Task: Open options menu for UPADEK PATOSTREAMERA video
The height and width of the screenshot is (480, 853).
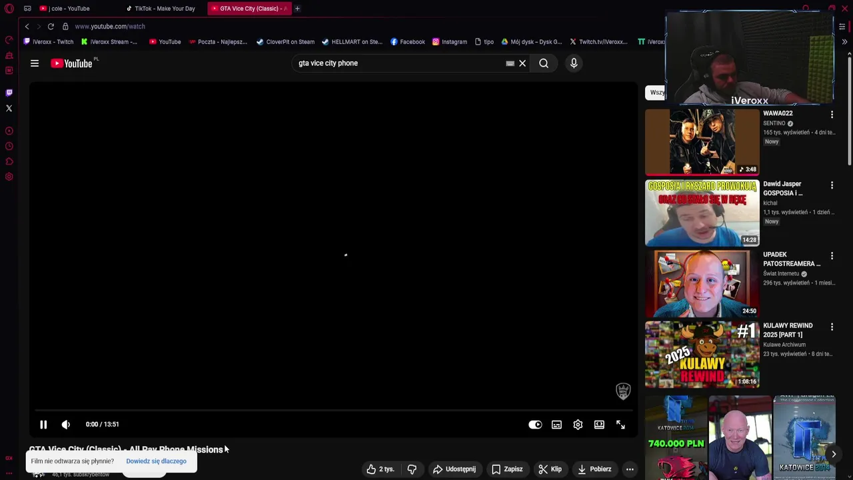Action: pos(832,256)
